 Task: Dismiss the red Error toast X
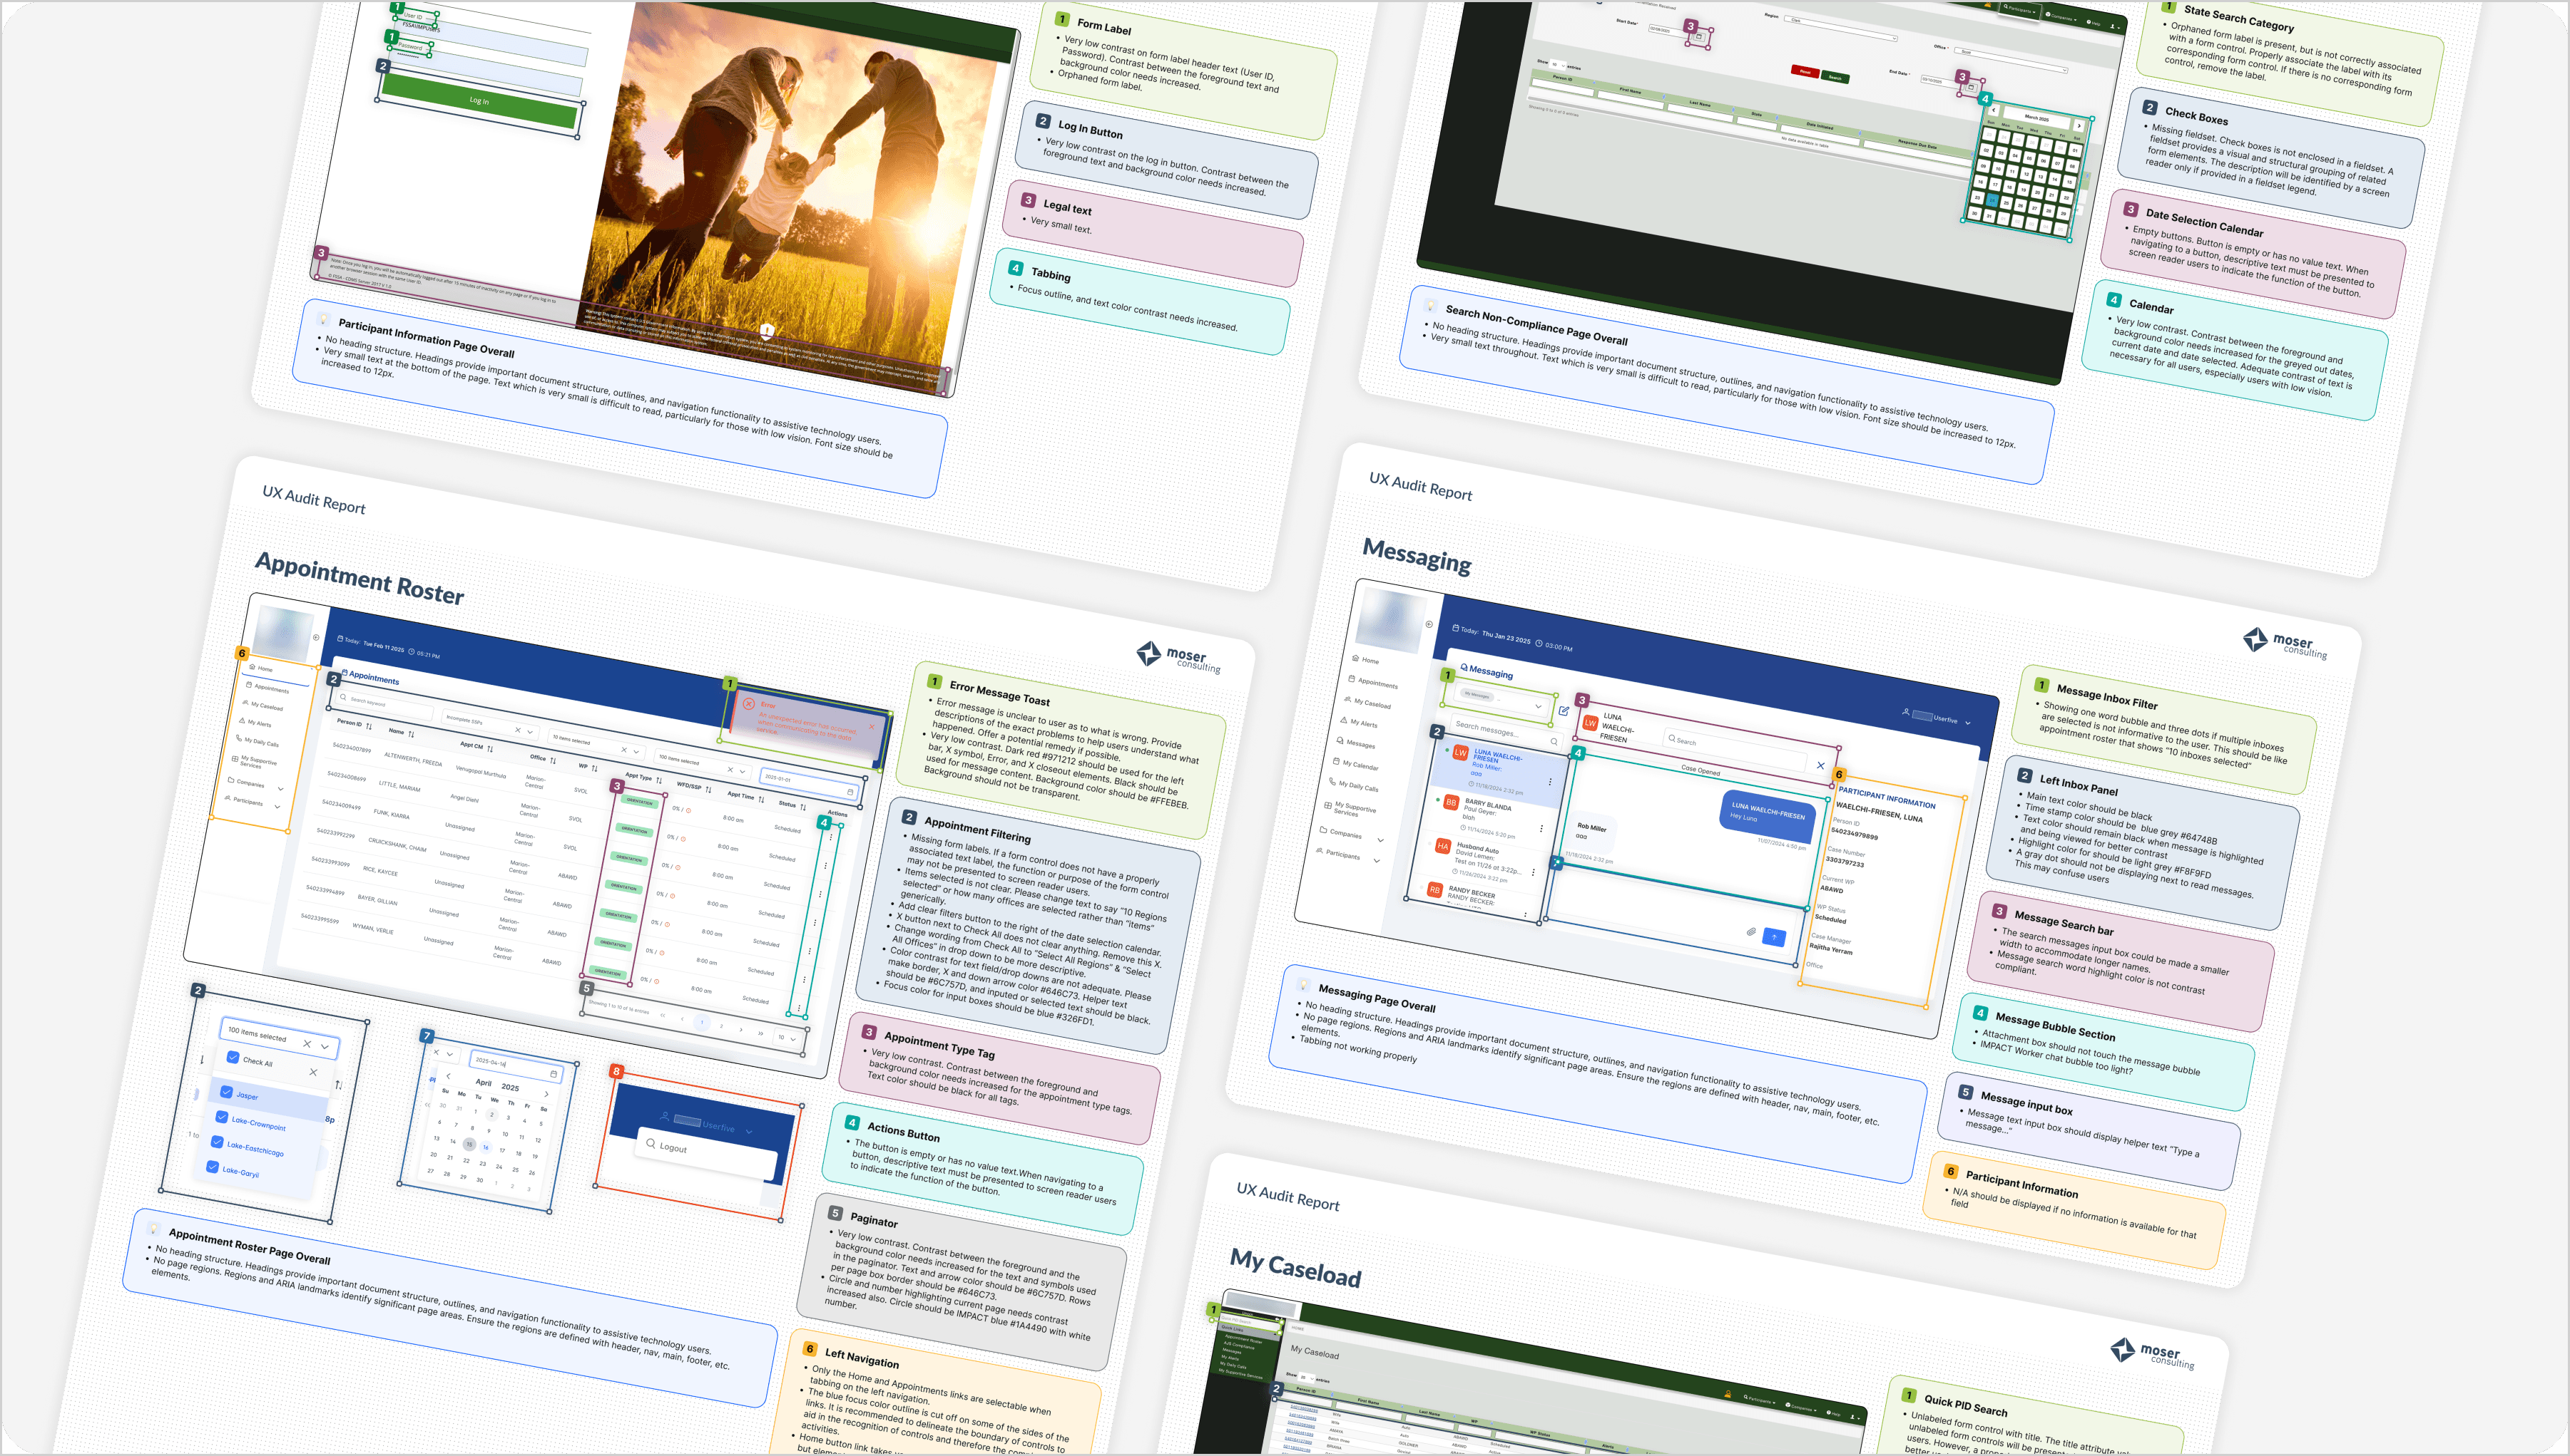coord(872,727)
